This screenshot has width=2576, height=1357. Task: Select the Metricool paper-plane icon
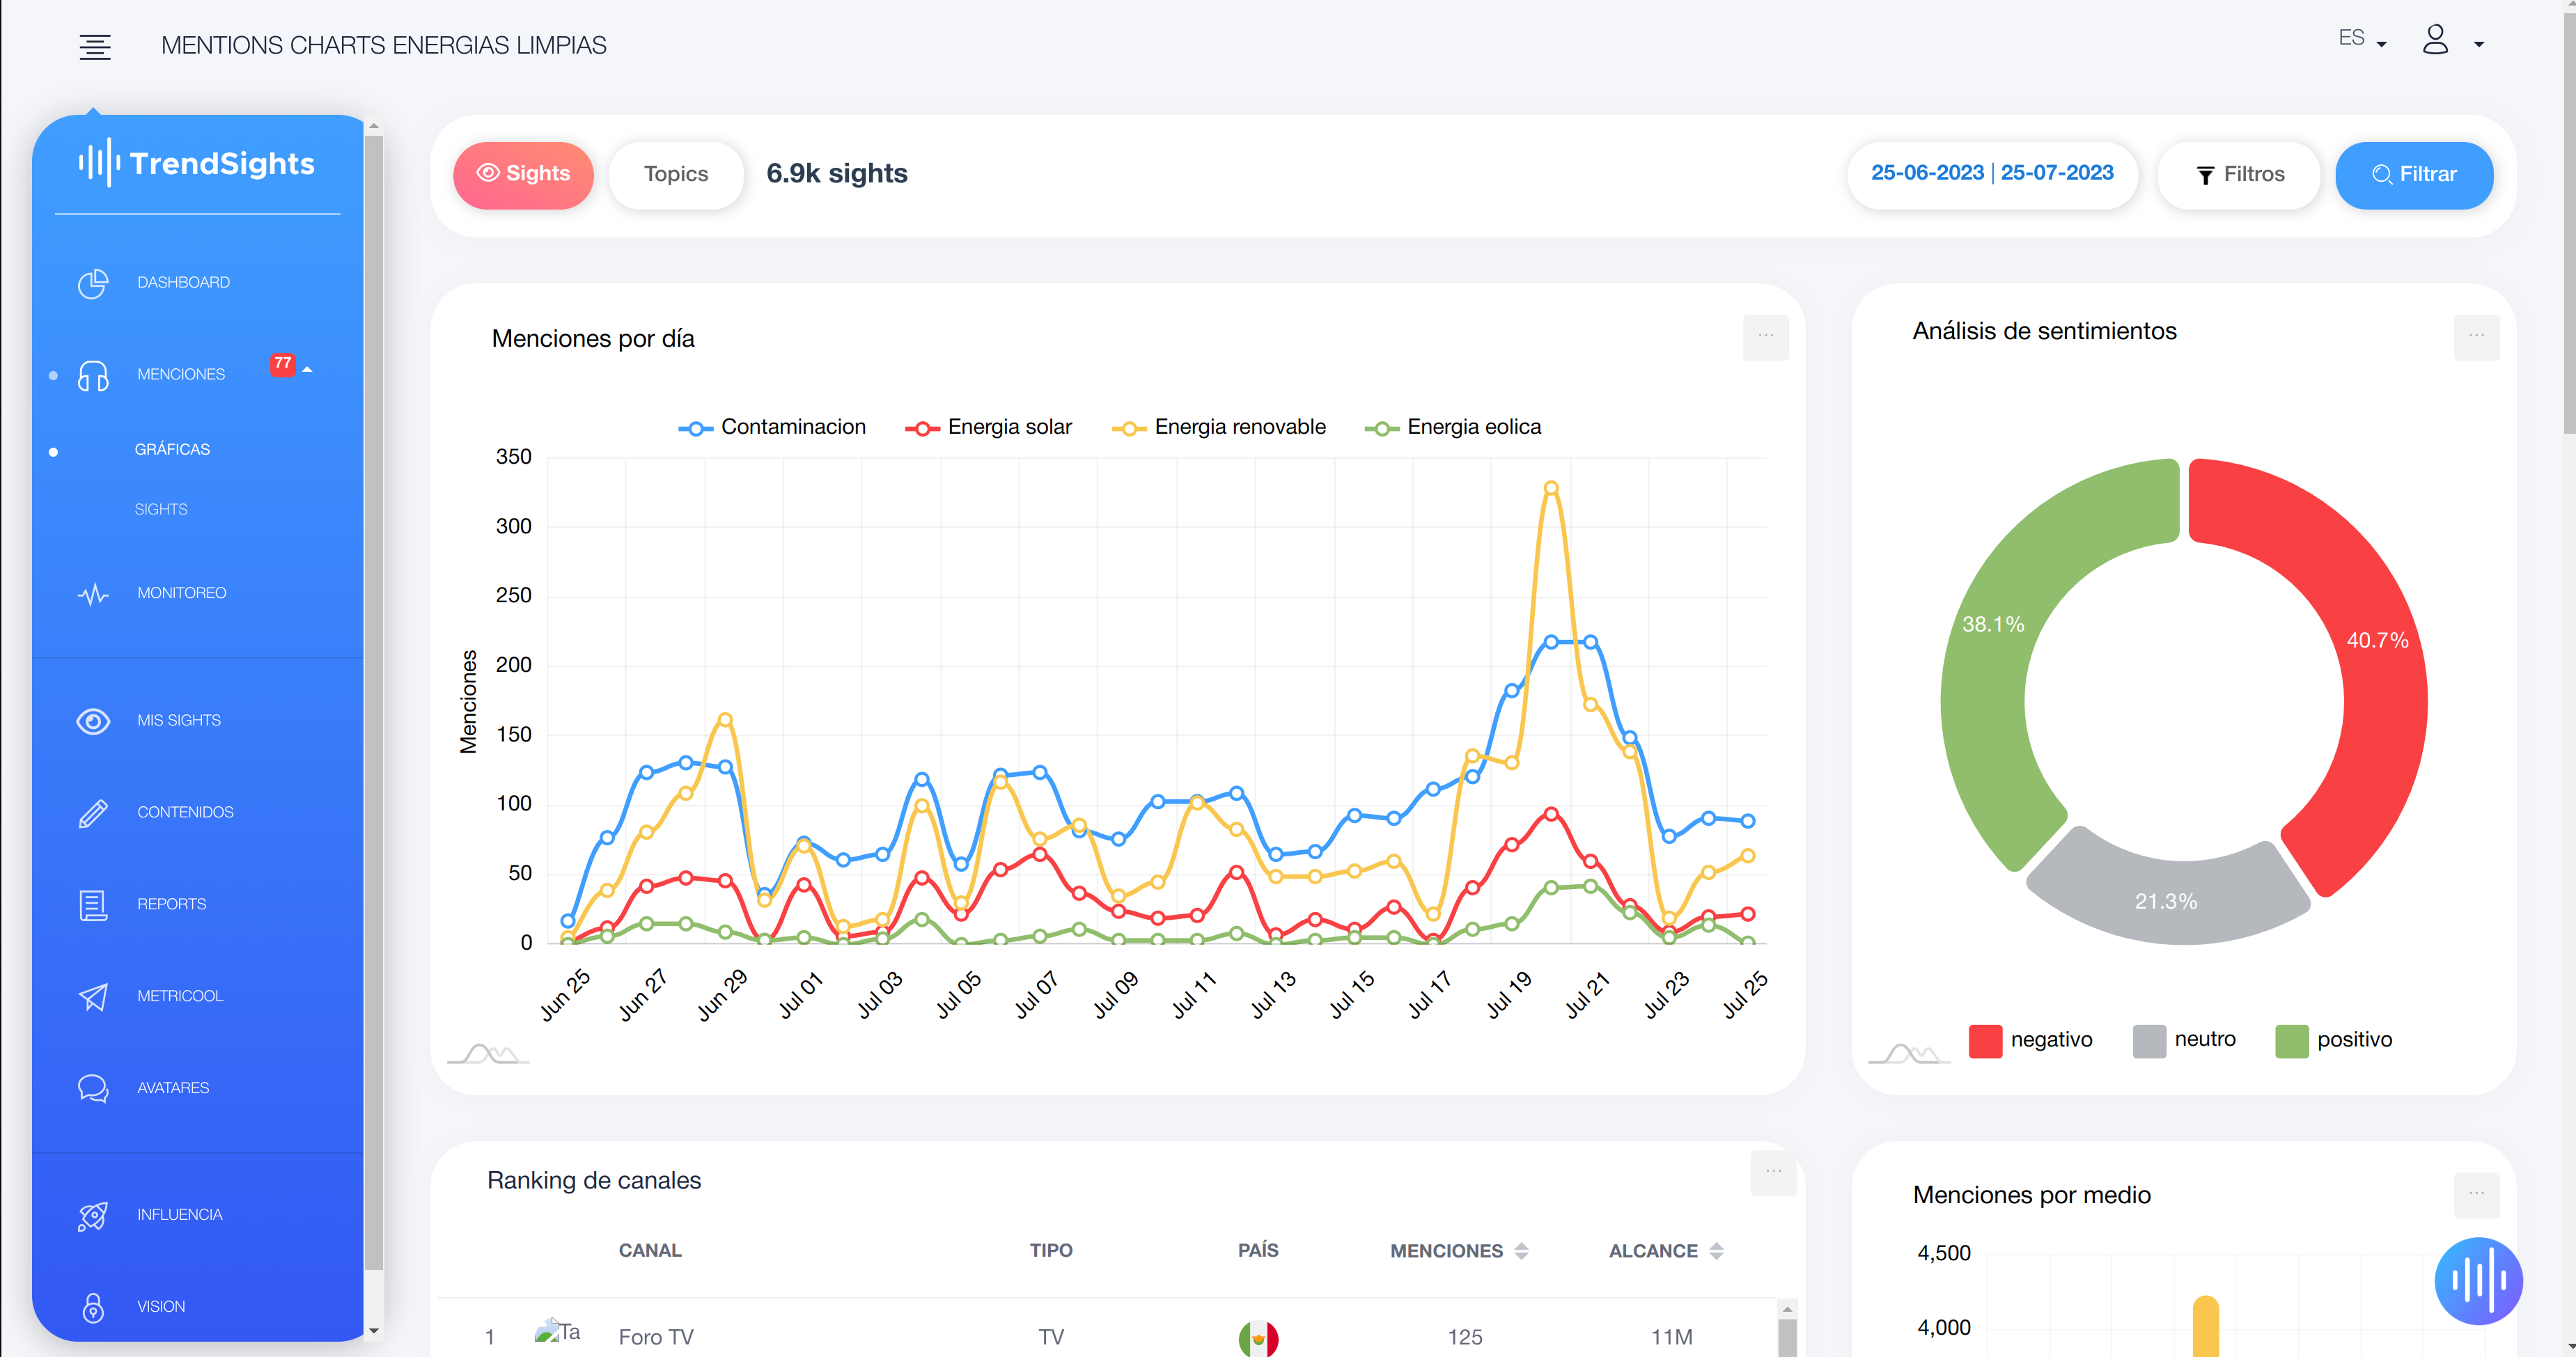92,995
